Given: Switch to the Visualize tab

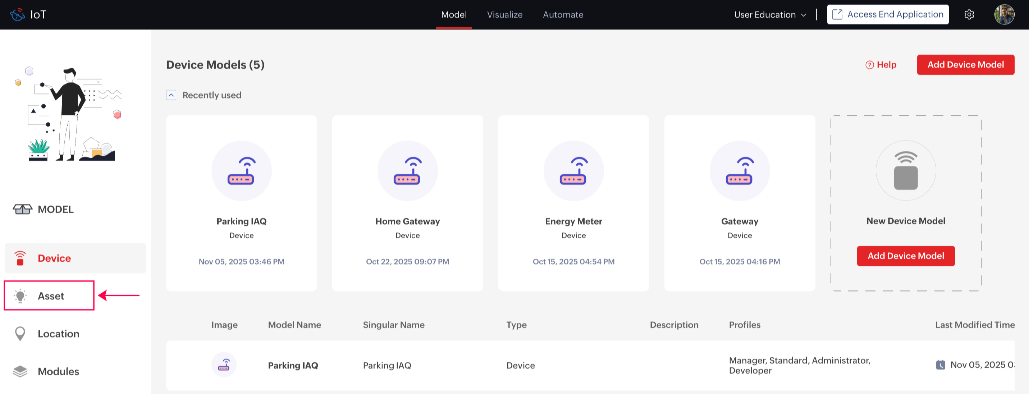Looking at the screenshot, I should click(504, 15).
